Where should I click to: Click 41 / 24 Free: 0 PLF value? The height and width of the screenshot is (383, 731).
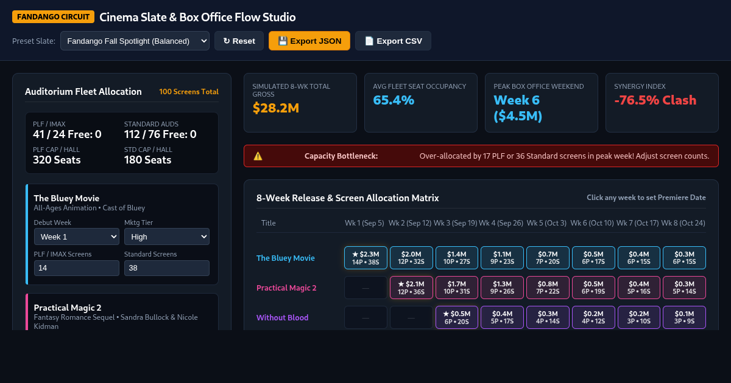68,134
